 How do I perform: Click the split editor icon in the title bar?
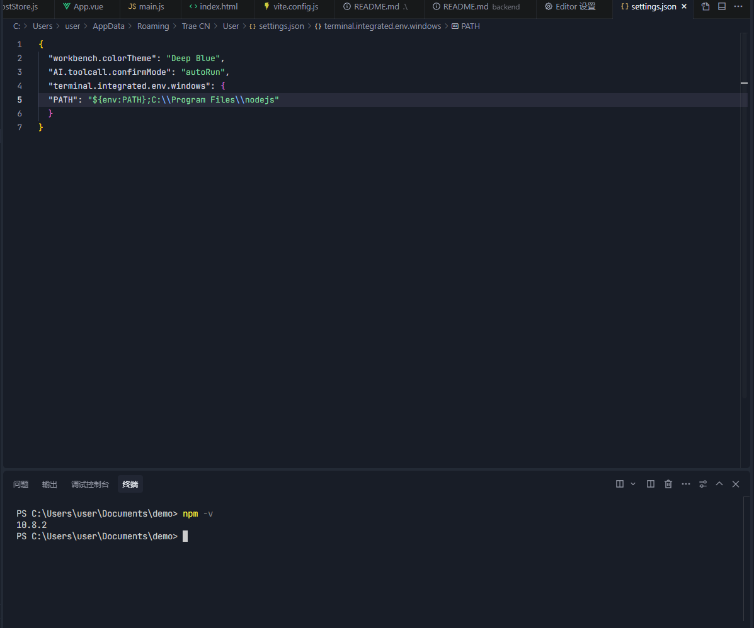point(722,6)
